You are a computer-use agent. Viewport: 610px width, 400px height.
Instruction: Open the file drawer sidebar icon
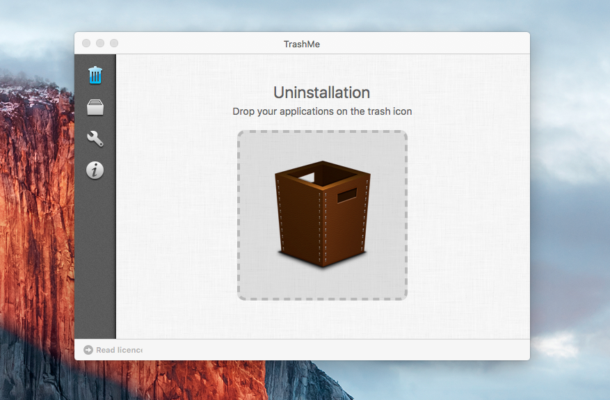95,107
